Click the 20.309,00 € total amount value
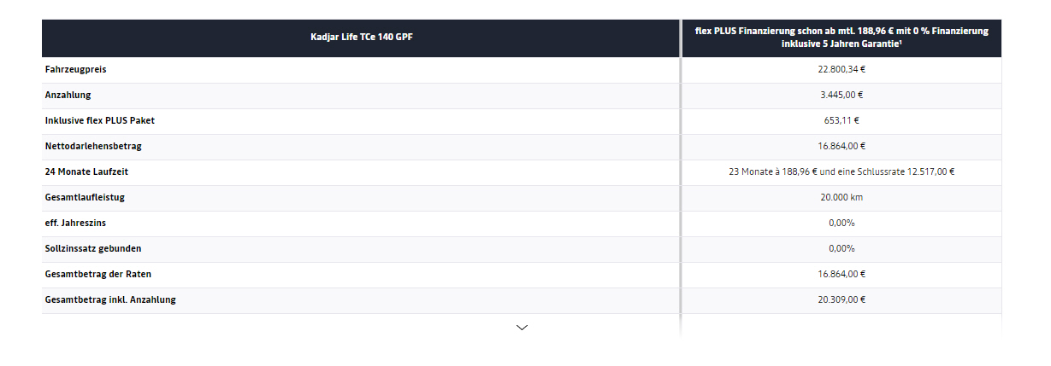This screenshot has width=1051, height=366. point(841,300)
